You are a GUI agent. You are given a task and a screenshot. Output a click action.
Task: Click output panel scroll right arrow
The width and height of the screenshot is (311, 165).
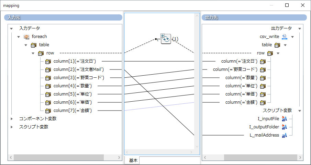pos(300,157)
